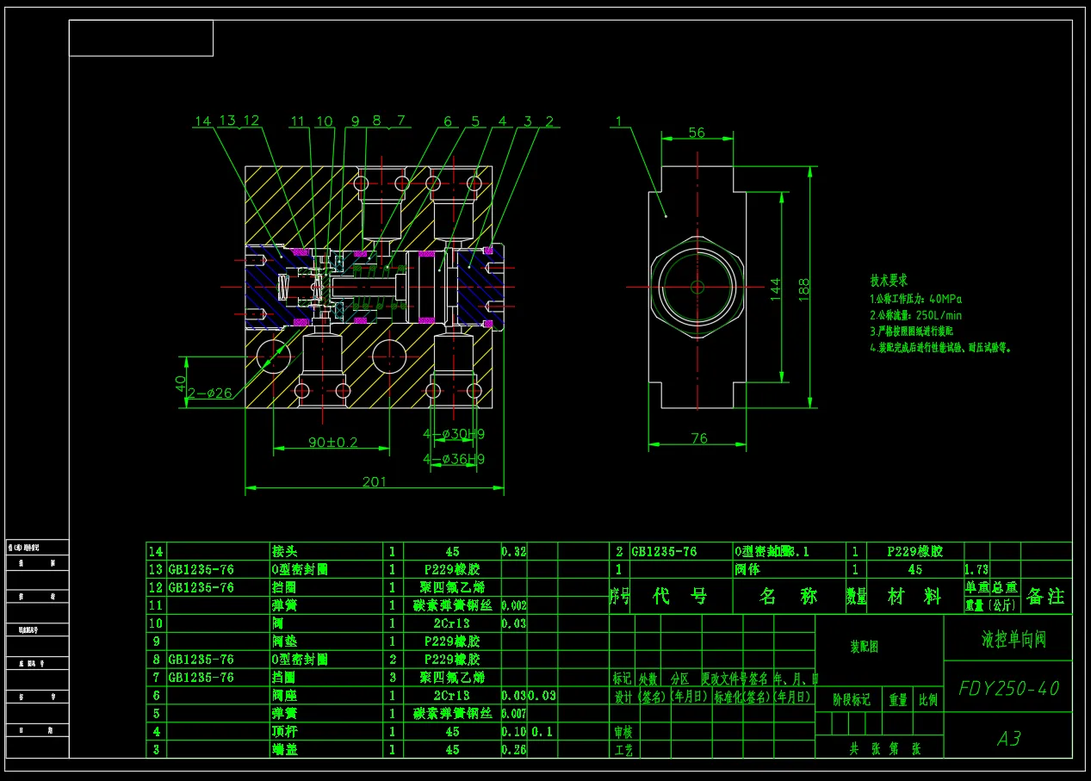
Task: Select the 装配图 label in title block
Action: tap(865, 646)
